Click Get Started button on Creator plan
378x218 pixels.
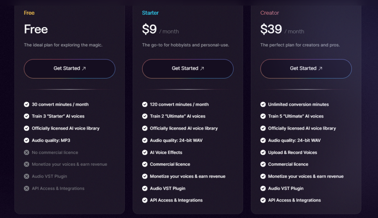tap(306, 68)
